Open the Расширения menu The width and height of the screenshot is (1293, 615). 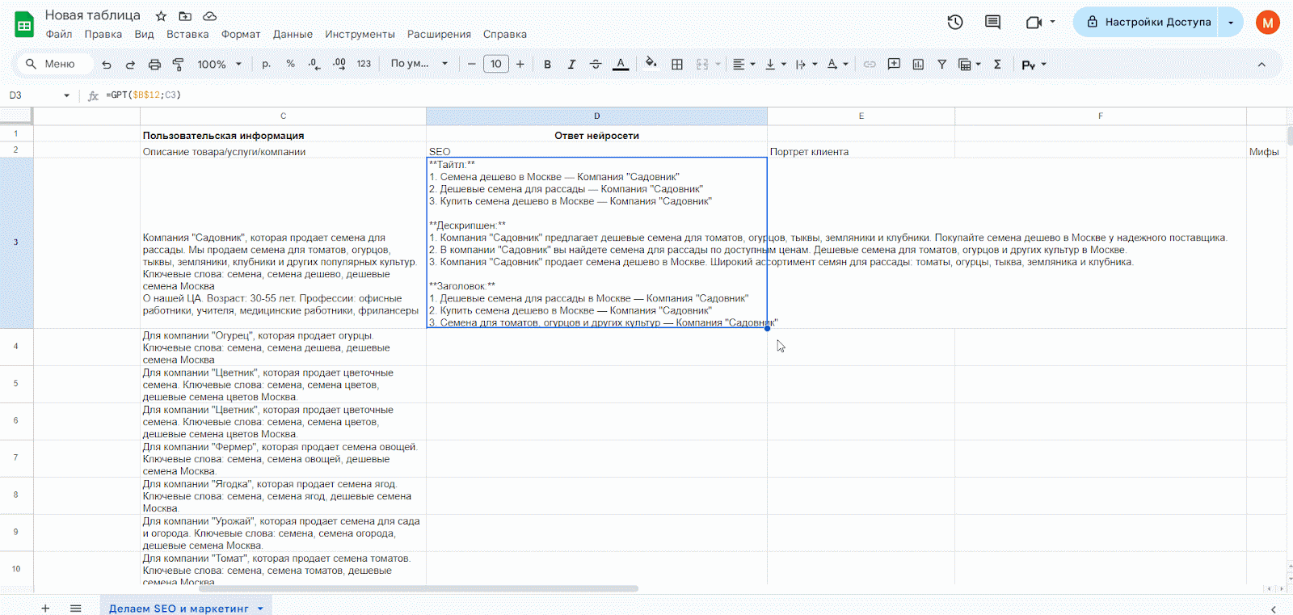click(439, 35)
